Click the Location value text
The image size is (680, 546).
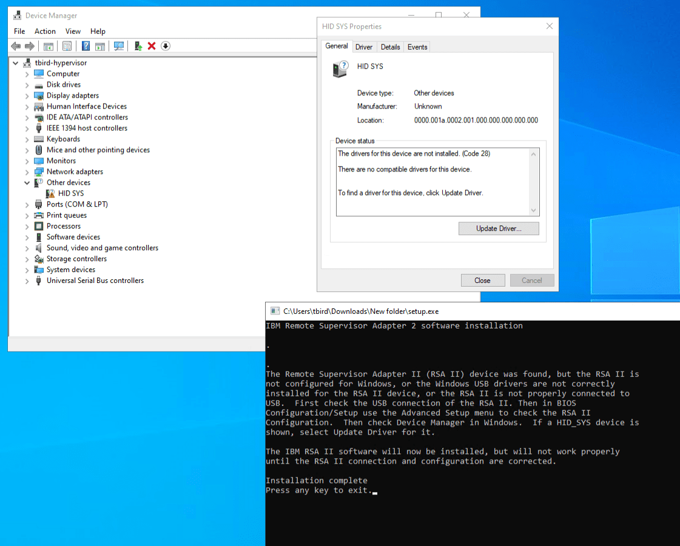(x=476, y=120)
